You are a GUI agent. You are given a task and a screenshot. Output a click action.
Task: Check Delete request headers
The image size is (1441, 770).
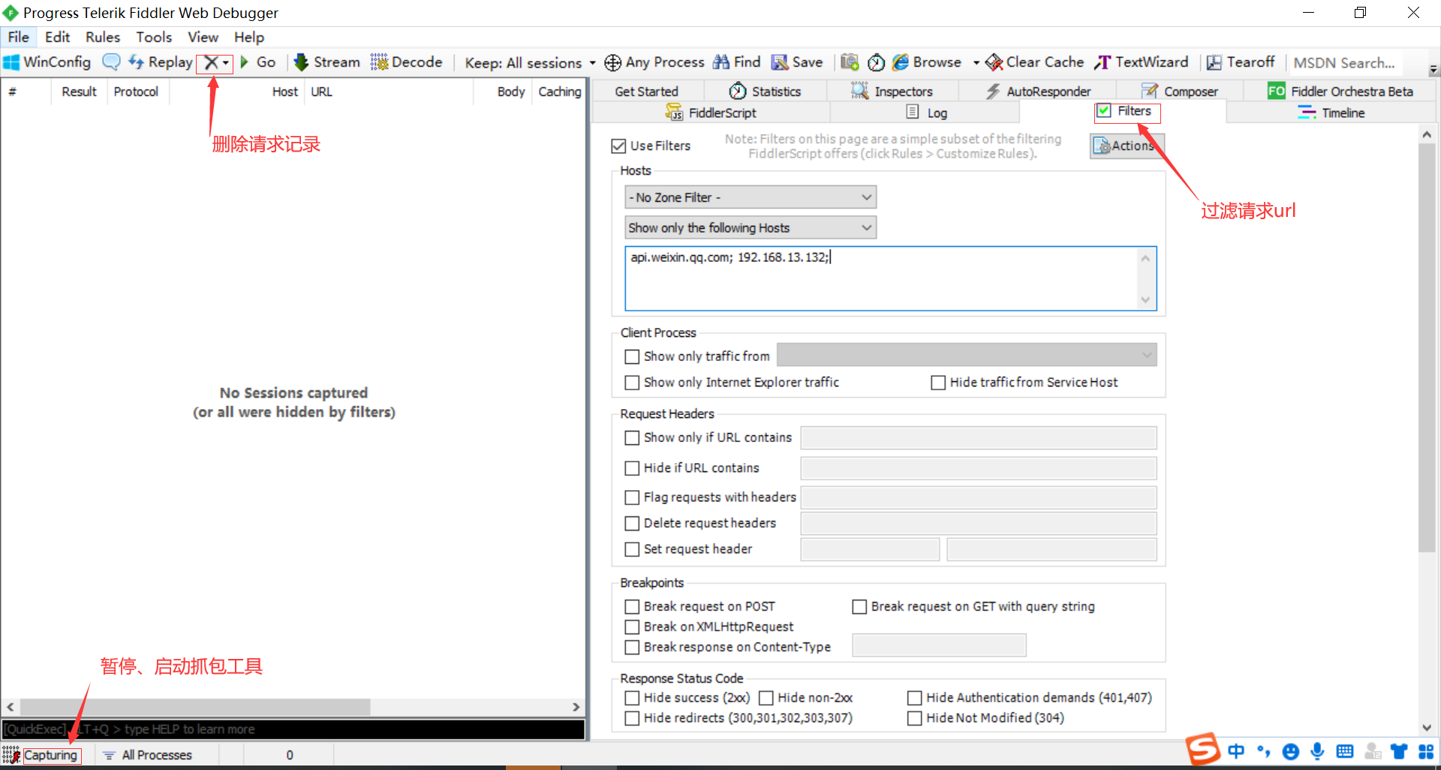click(632, 523)
